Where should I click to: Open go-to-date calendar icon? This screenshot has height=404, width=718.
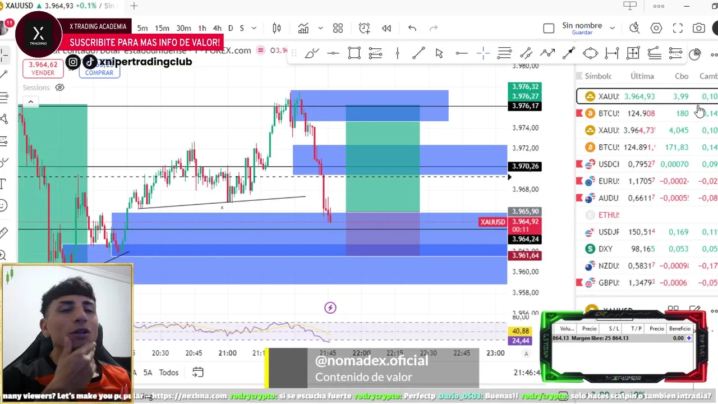tap(197, 372)
